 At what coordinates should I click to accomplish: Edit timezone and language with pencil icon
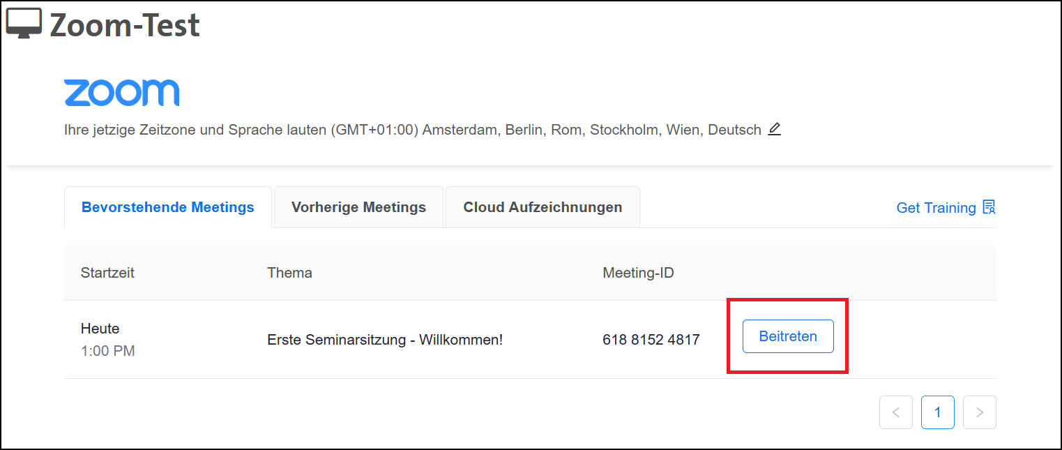(774, 130)
